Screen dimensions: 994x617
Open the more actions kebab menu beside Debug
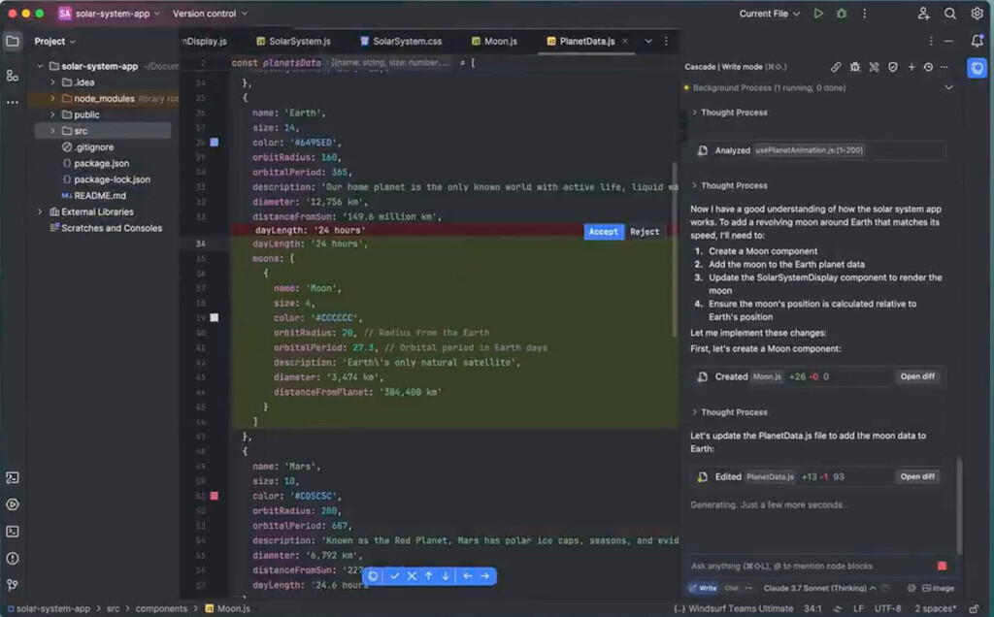click(864, 14)
